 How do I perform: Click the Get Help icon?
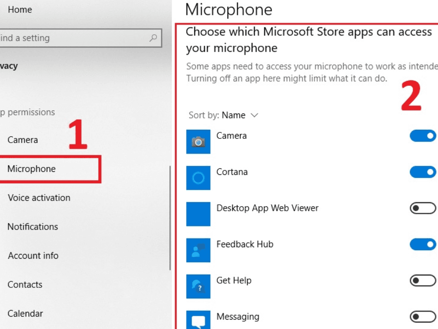click(198, 287)
